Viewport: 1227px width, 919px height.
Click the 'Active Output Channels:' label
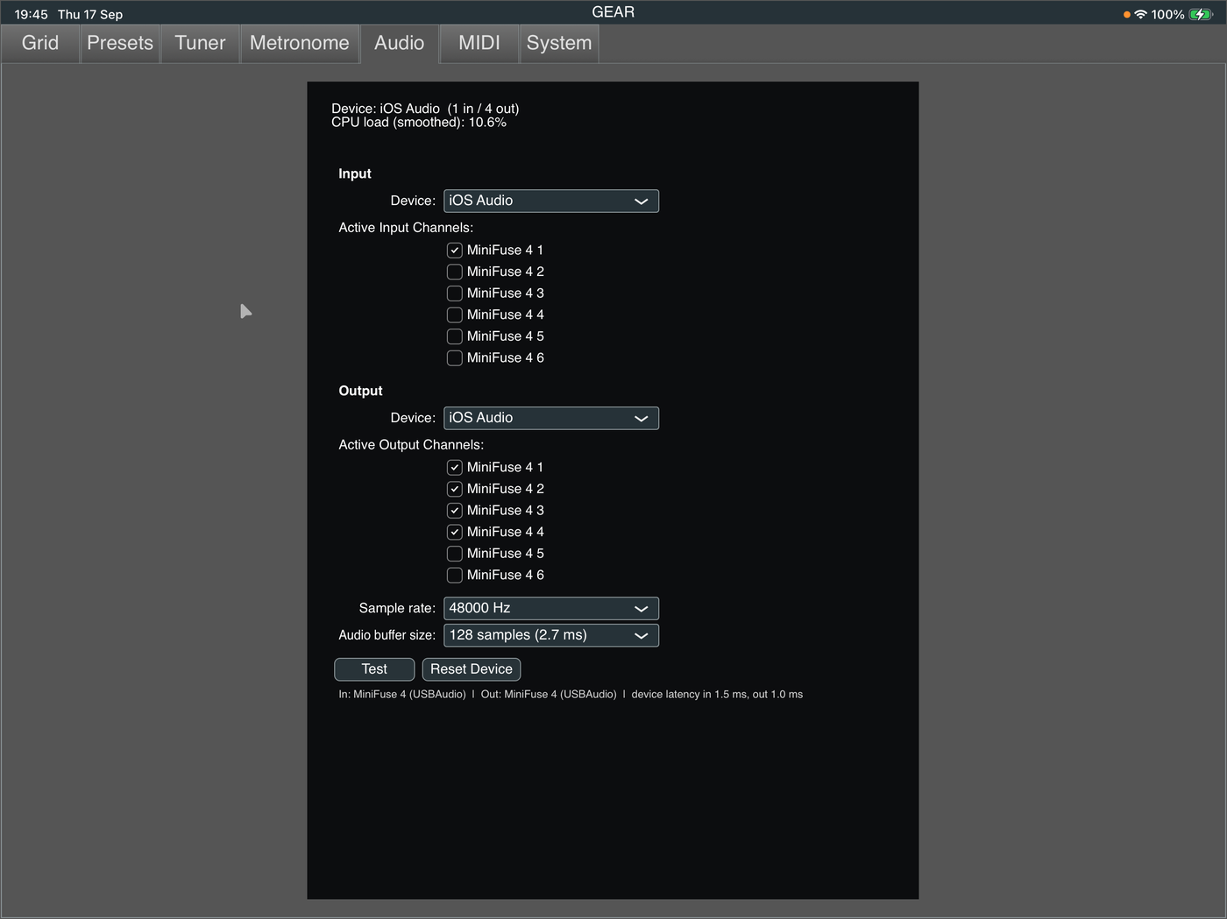coord(411,445)
